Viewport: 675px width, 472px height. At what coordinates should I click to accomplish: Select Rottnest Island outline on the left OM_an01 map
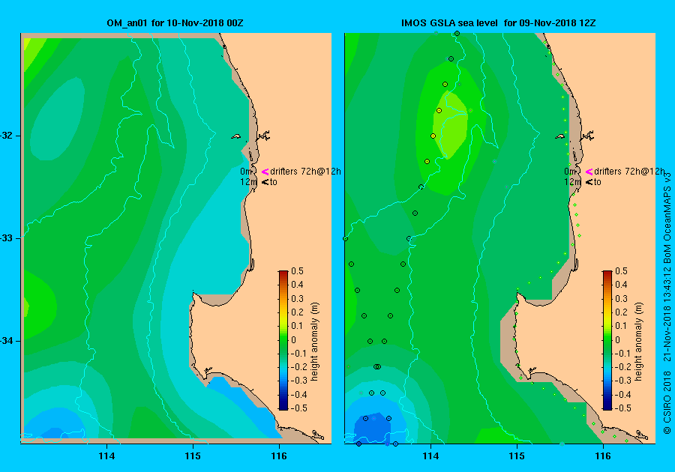pos(236,136)
